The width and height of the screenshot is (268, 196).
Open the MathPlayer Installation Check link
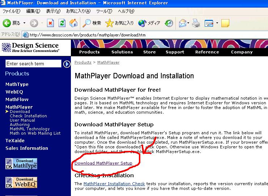coord(114,184)
